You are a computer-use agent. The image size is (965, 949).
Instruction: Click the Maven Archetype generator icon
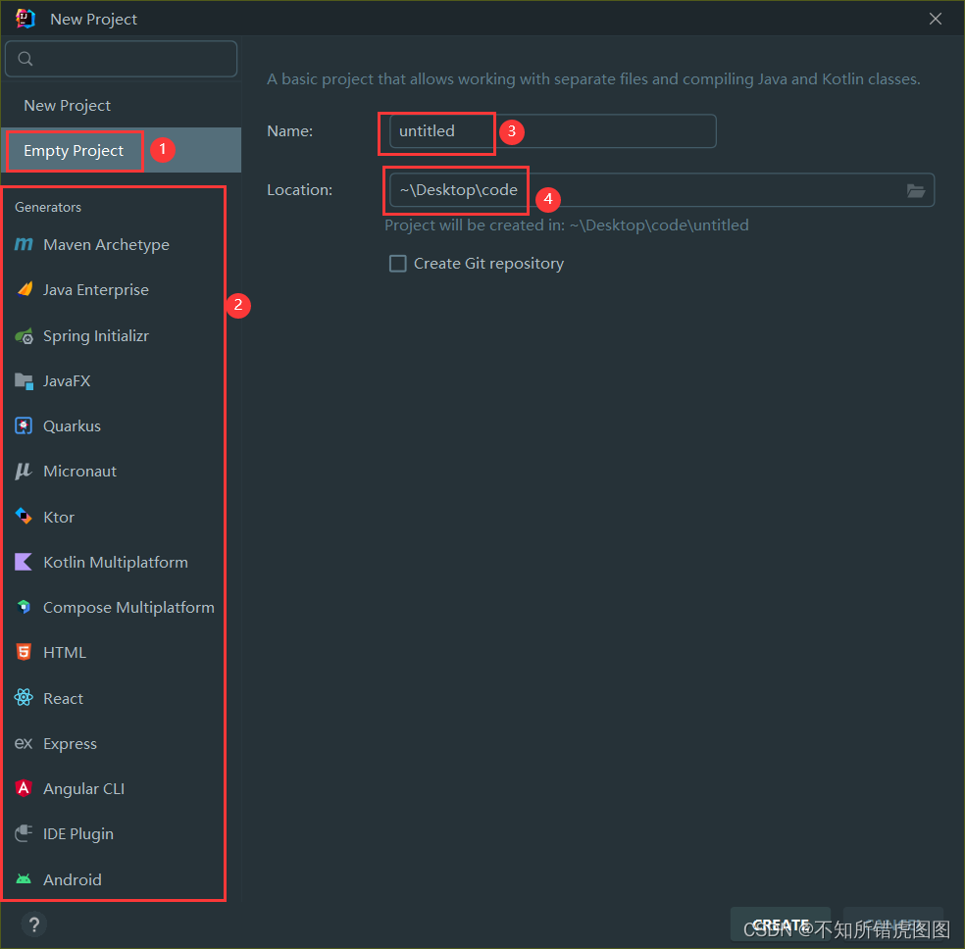click(24, 244)
